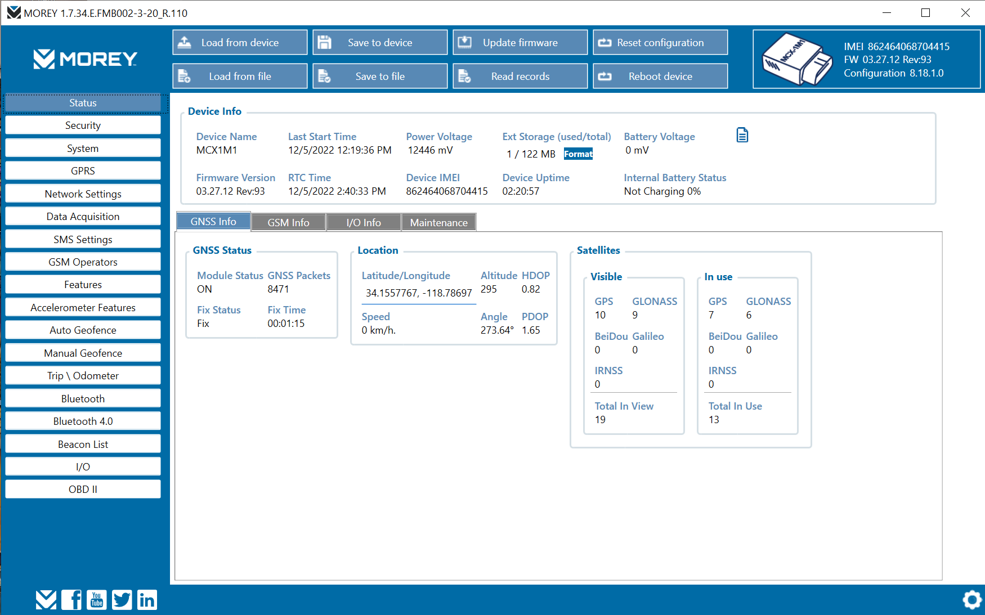Click the Device IMEI value 862464068704415
Screen dimensions: 985x615
447,191
